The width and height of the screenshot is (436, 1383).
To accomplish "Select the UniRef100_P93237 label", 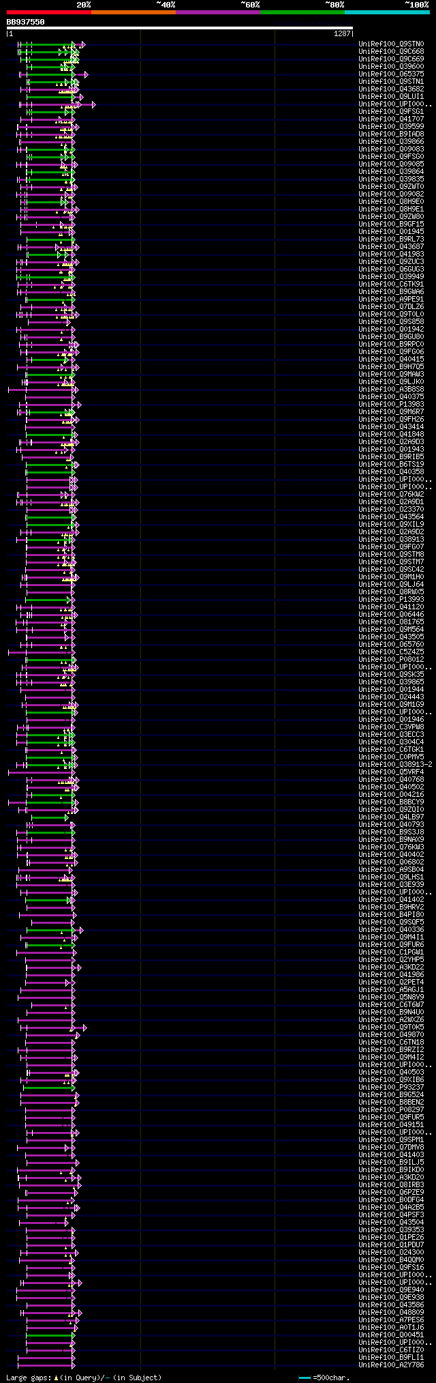I will point(391,1088).
